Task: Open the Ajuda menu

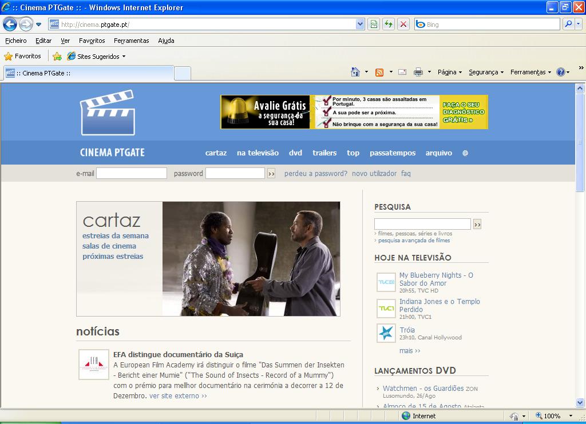Action: point(166,41)
